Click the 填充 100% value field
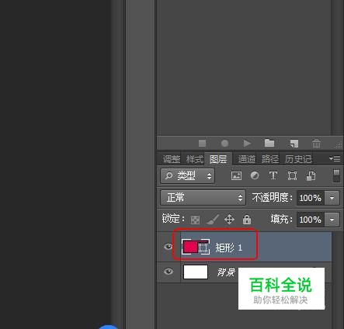This screenshot has height=329, width=344. coord(311,220)
